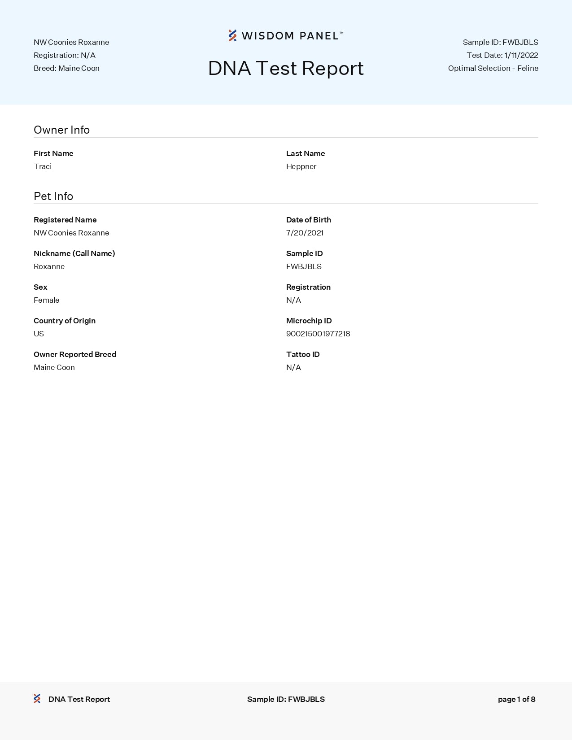The image size is (572, 740).
Task: Click the nickname value "Roxanne"
Action: (49, 266)
